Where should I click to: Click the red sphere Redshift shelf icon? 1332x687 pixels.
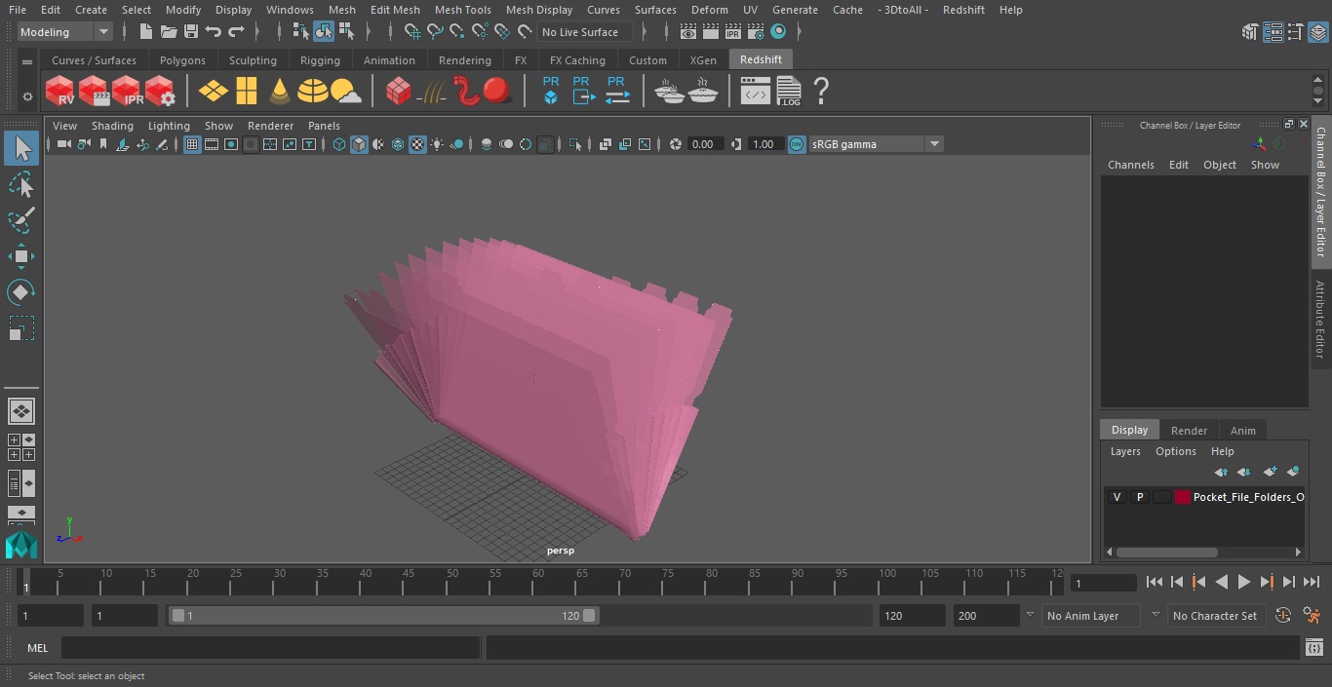(x=497, y=92)
